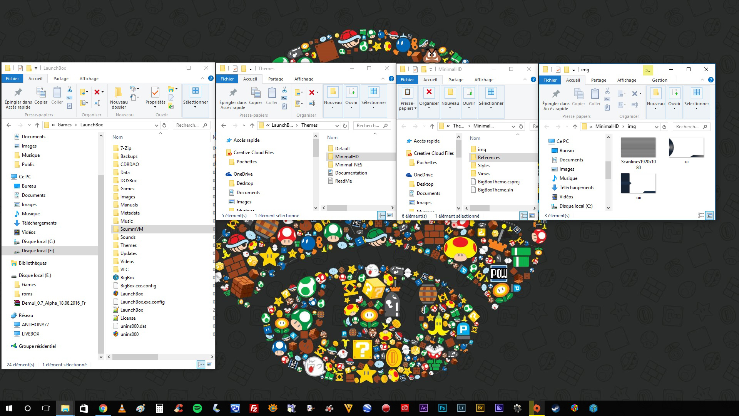The image size is (739, 416).
Task: Click Copier icon in the Themes window
Action: click(256, 96)
